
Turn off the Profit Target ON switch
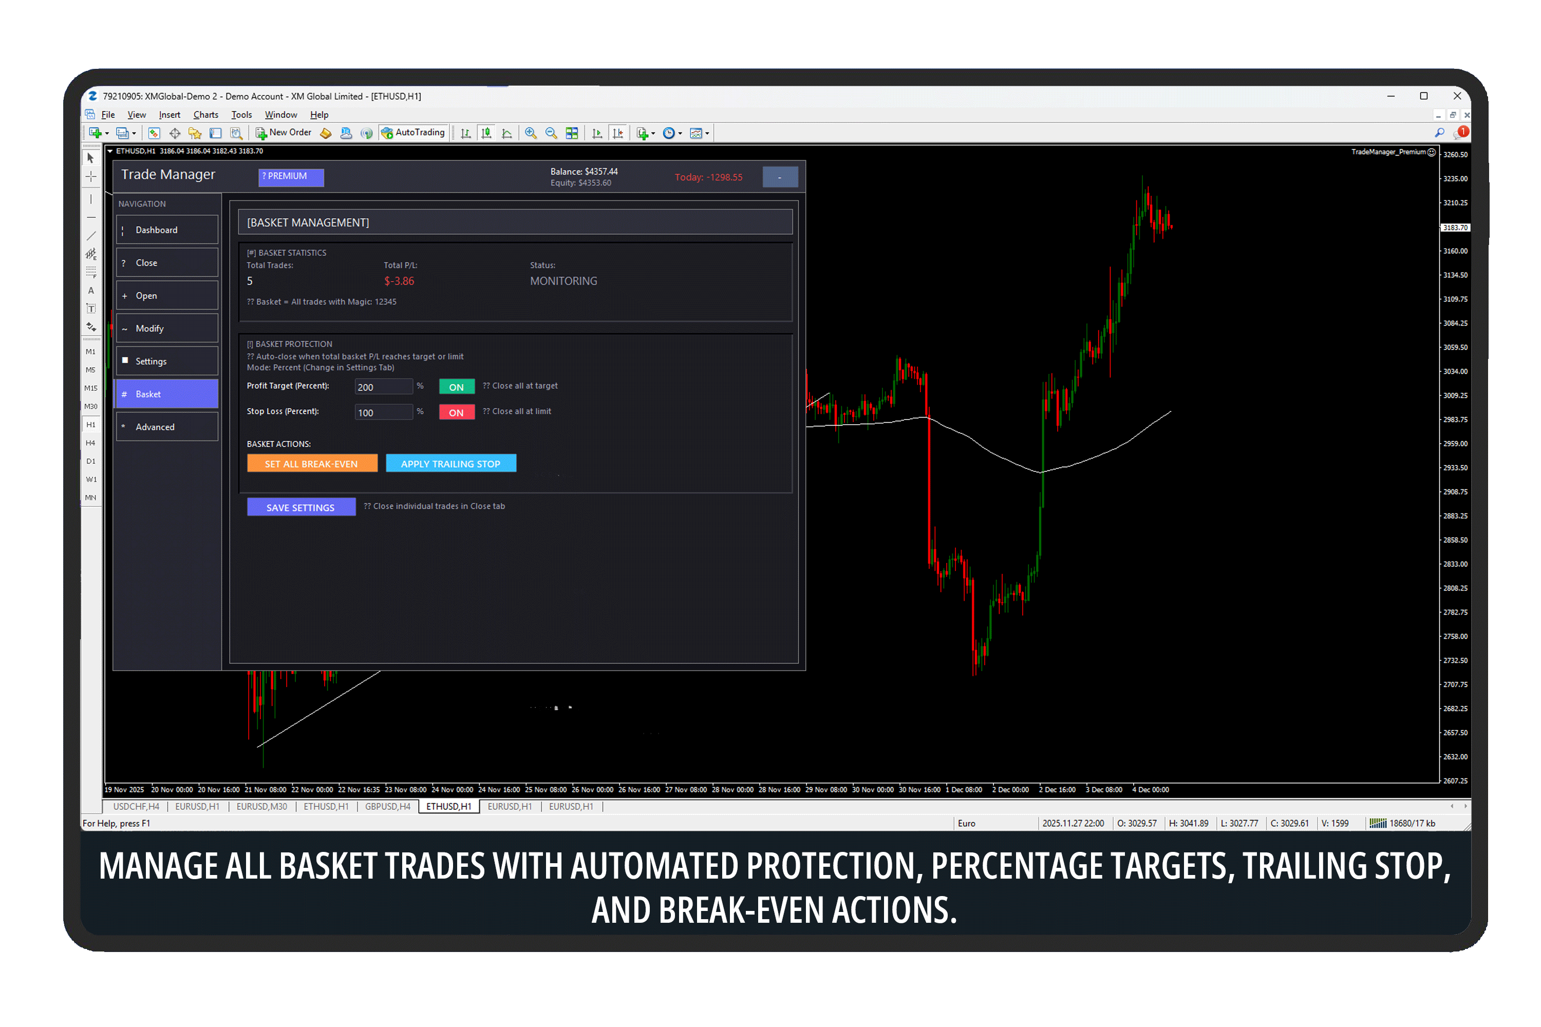tap(456, 387)
